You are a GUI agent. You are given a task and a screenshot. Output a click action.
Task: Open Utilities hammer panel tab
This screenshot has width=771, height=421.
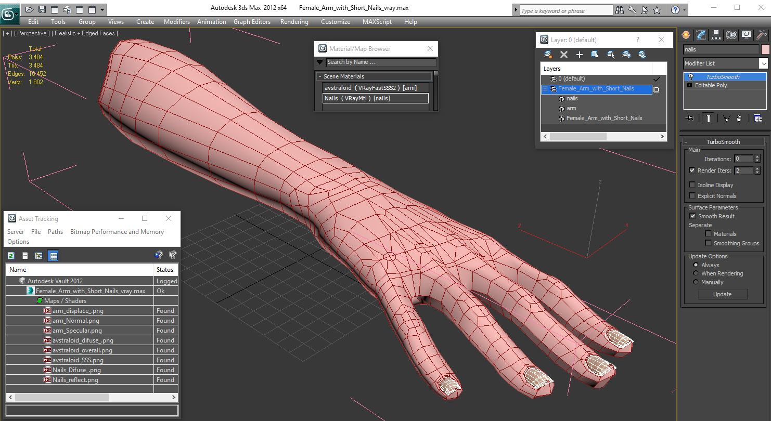pos(762,35)
